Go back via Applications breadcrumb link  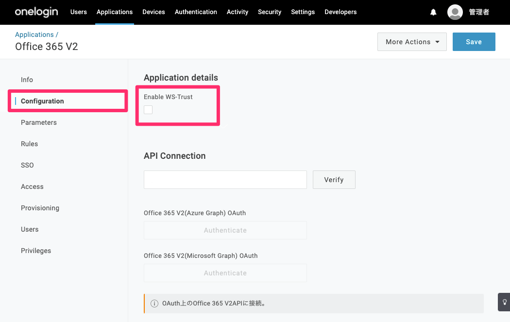tap(34, 34)
